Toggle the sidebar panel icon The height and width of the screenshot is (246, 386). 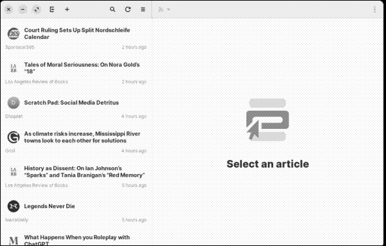(x=51, y=10)
